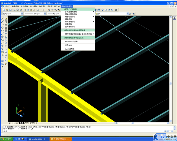Choose 网架与网壳结构 menu entry

point(78,14)
